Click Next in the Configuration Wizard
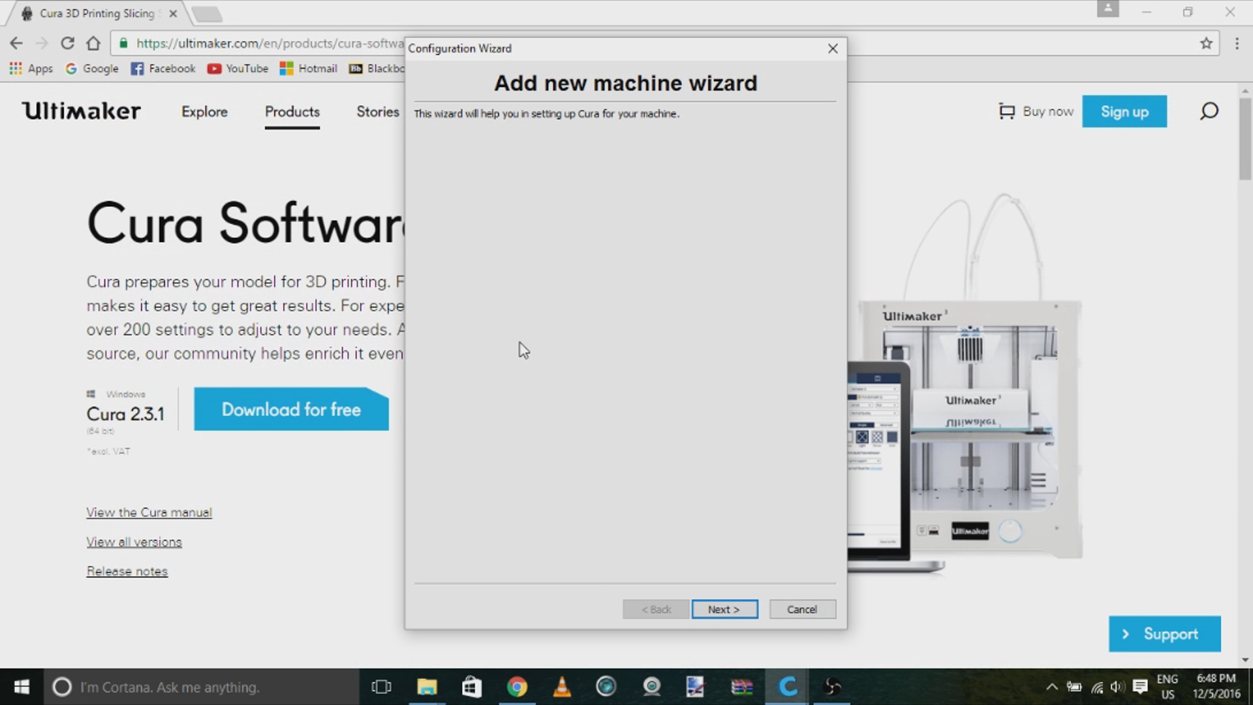The width and height of the screenshot is (1253, 705). point(724,609)
